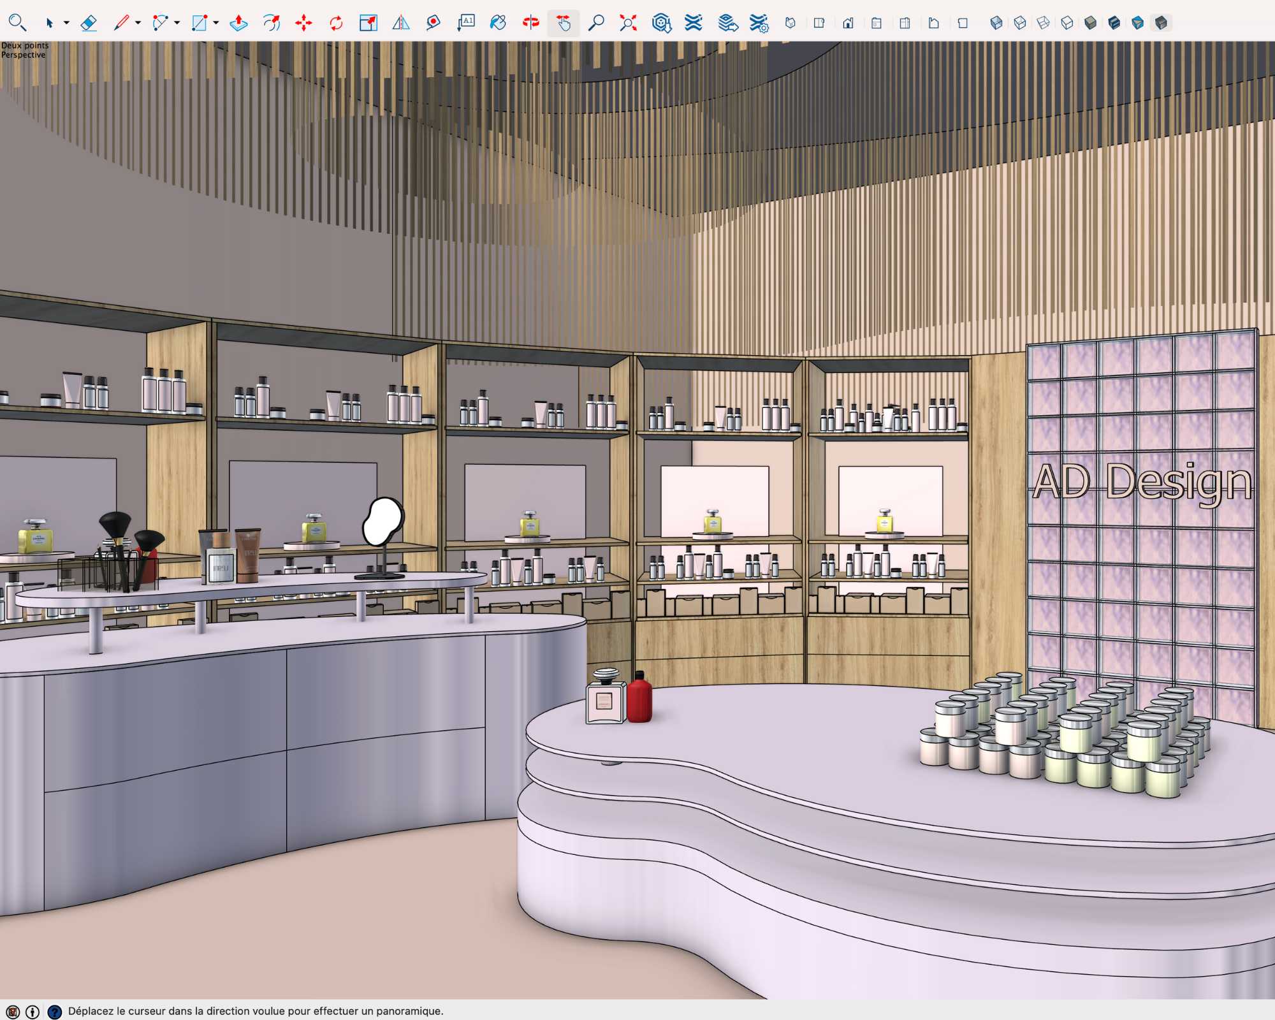1275x1020 pixels.
Task: Toggle X-ray face style
Action: [996, 24]
